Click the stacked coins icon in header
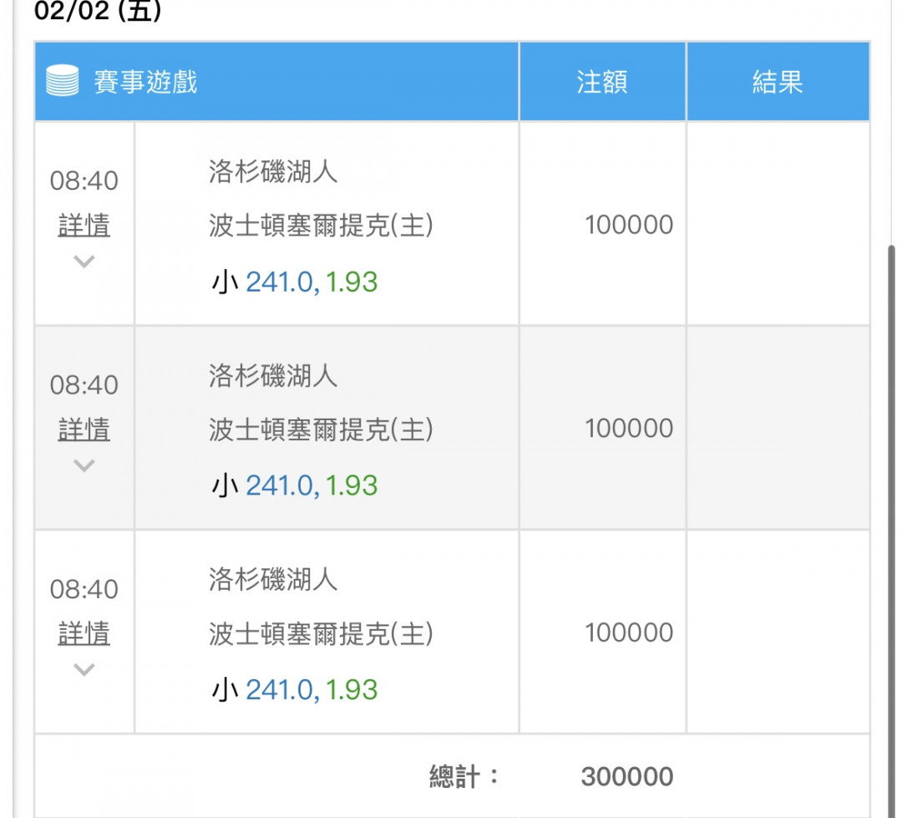This screenshot has height=818, width=902. 62,80
